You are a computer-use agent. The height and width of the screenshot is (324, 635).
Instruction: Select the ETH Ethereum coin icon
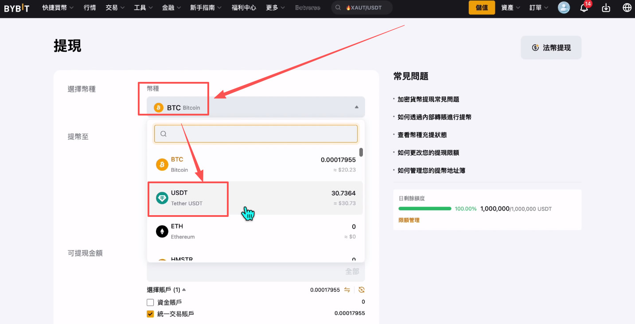coord(162,231)
